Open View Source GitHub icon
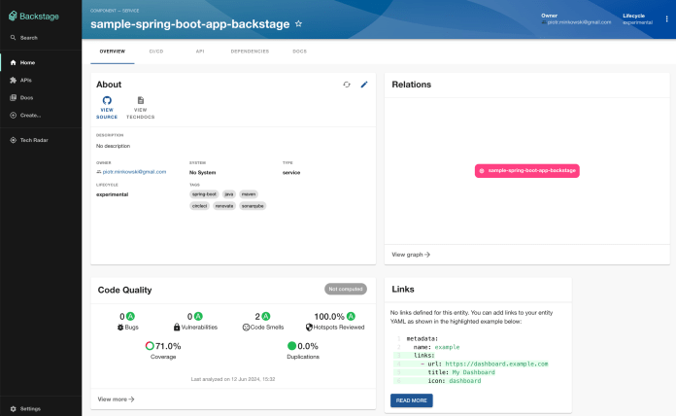The image size is (676, 416). (x=107, y=100)
